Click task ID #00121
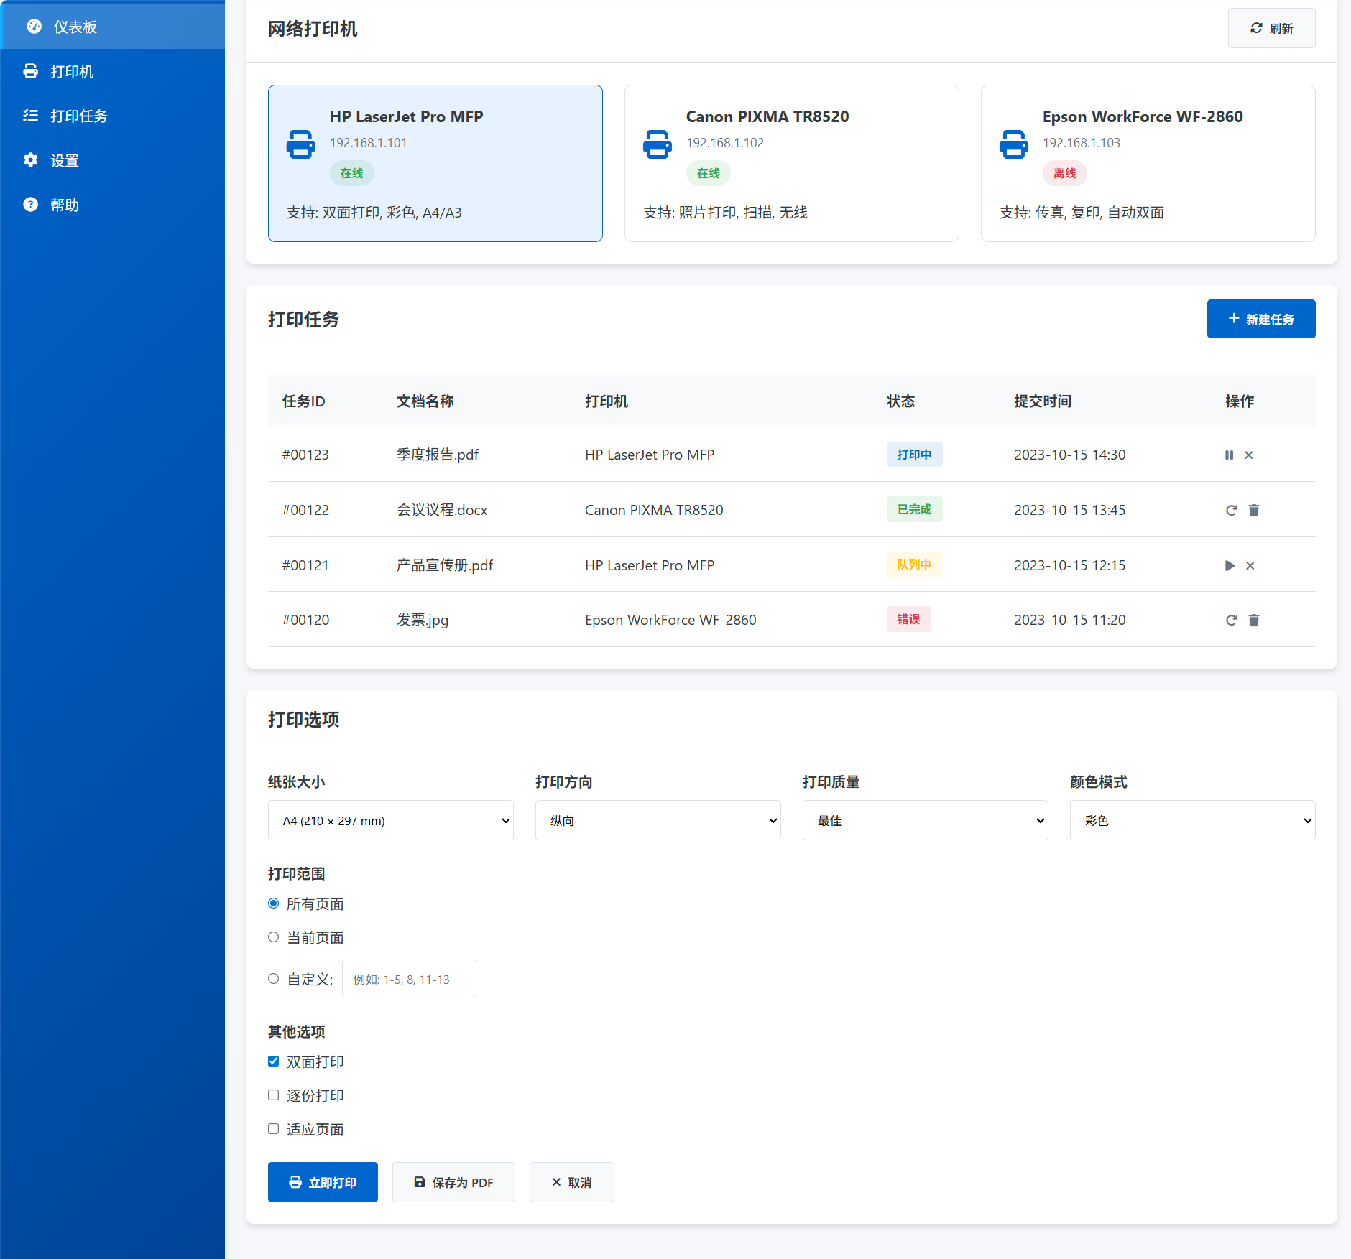 point(305,565)
